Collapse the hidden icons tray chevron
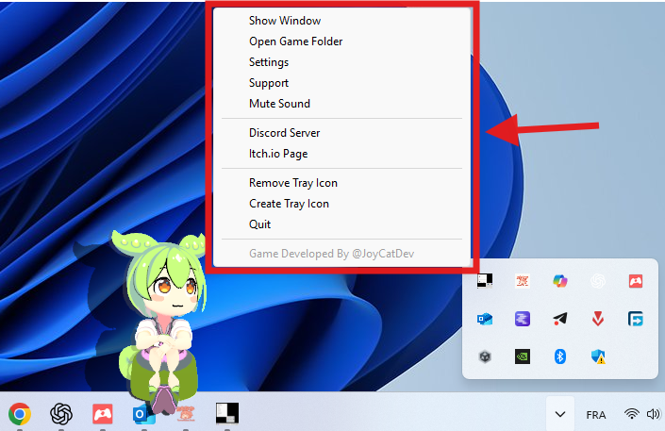 (560, 414)
